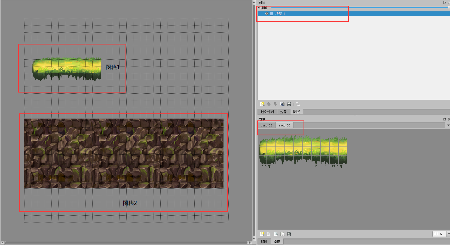Add a new layer in the 图层 panel
This screenshot has height=245, width=450.
point(262,104)
